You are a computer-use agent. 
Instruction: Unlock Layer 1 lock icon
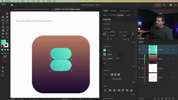click(143, 77)
